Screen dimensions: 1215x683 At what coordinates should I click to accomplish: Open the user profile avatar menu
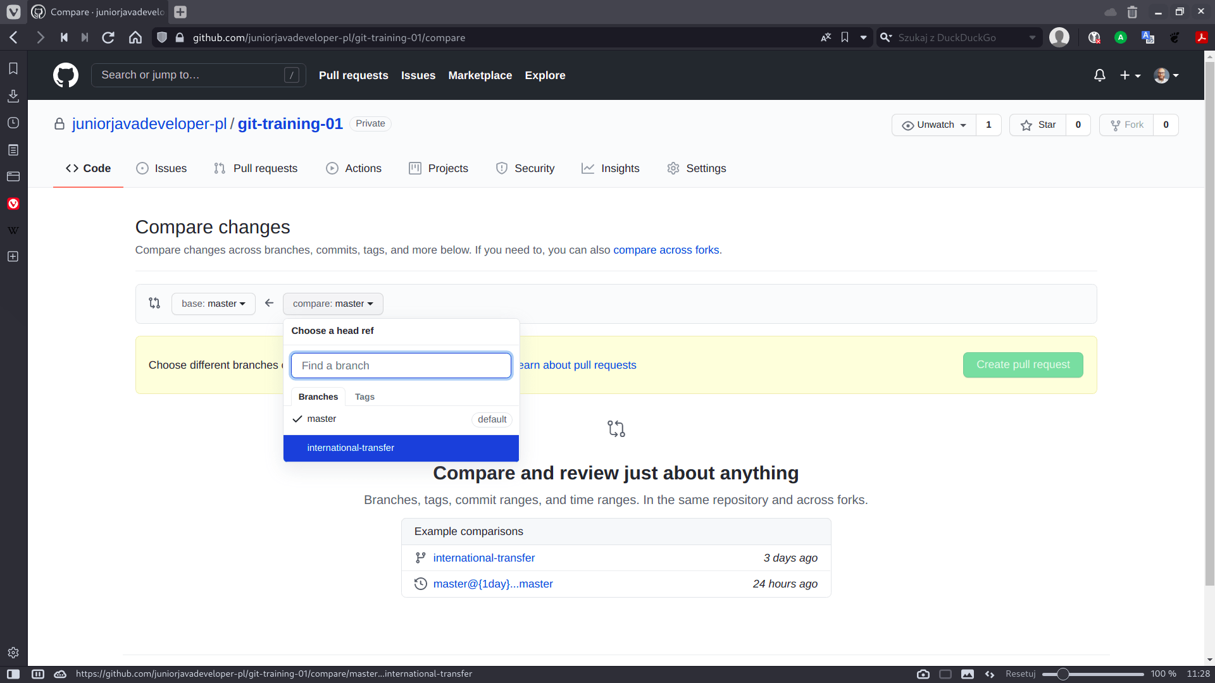click(x=1166, y=74)
